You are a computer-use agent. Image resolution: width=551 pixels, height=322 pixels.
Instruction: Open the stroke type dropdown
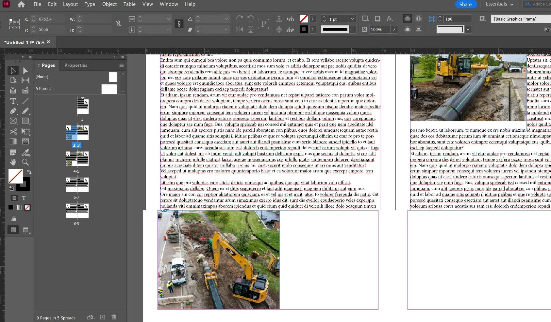[x=352, y=29]
